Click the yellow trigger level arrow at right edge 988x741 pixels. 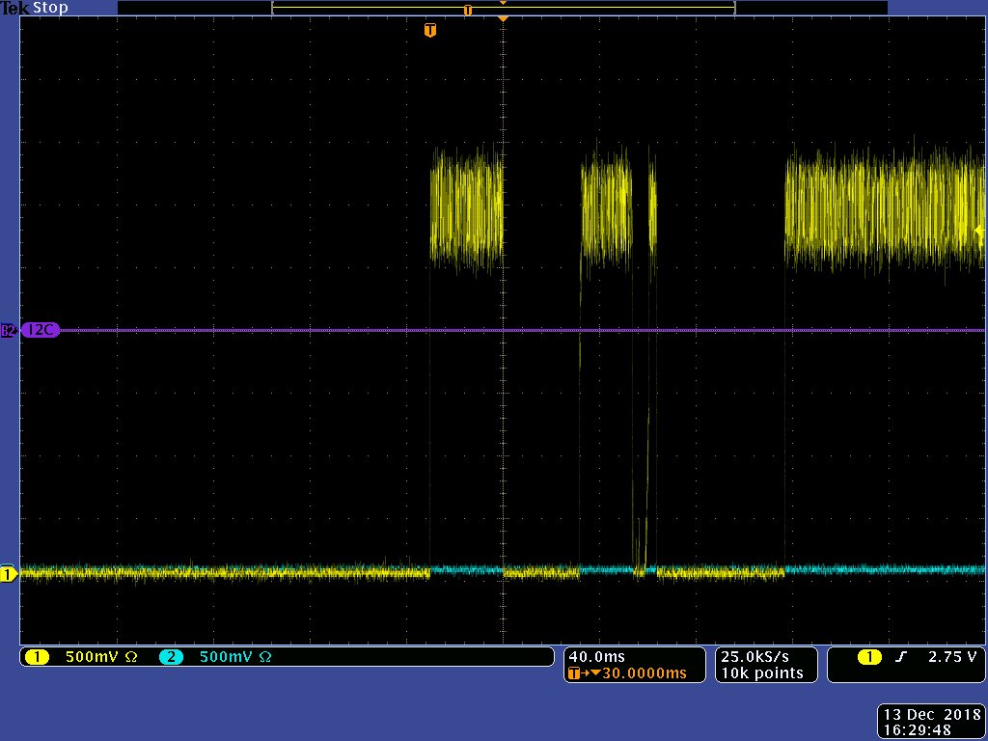(980, 232)
